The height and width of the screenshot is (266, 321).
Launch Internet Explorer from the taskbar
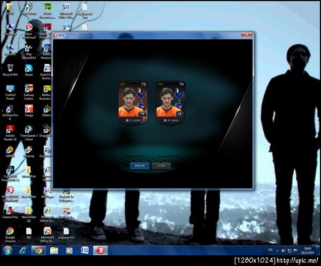coord(23,251)
